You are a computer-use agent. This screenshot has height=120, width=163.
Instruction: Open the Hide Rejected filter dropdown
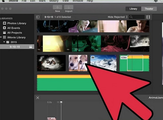coord(118,17)
